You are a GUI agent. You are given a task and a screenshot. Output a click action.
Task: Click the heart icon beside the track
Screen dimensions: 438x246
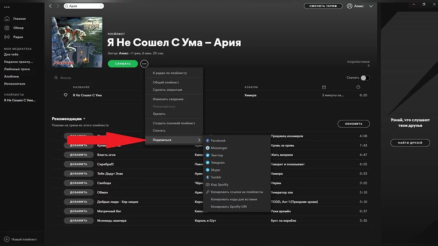(x=66, y=95)
